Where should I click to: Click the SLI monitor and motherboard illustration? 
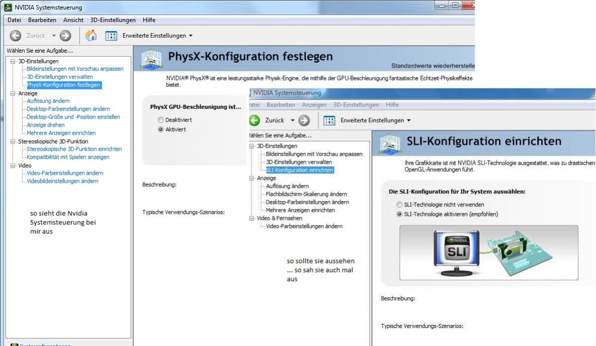pos(489,253)
